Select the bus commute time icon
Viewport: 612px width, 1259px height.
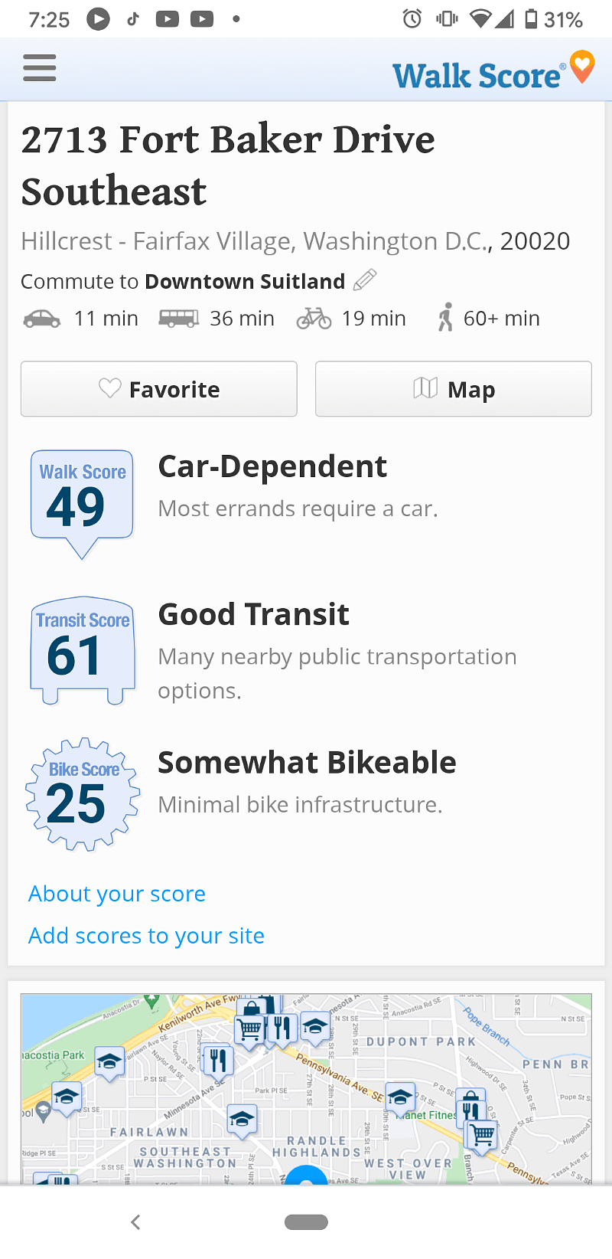click(178, 318)
